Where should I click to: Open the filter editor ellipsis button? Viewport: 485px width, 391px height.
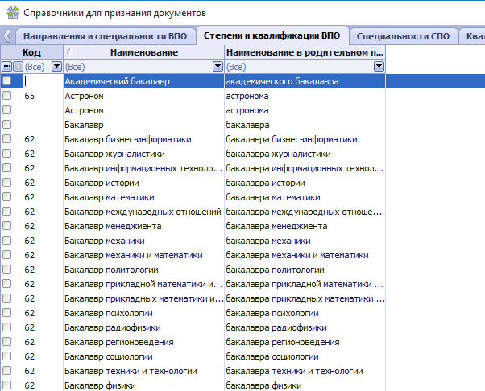7,67
